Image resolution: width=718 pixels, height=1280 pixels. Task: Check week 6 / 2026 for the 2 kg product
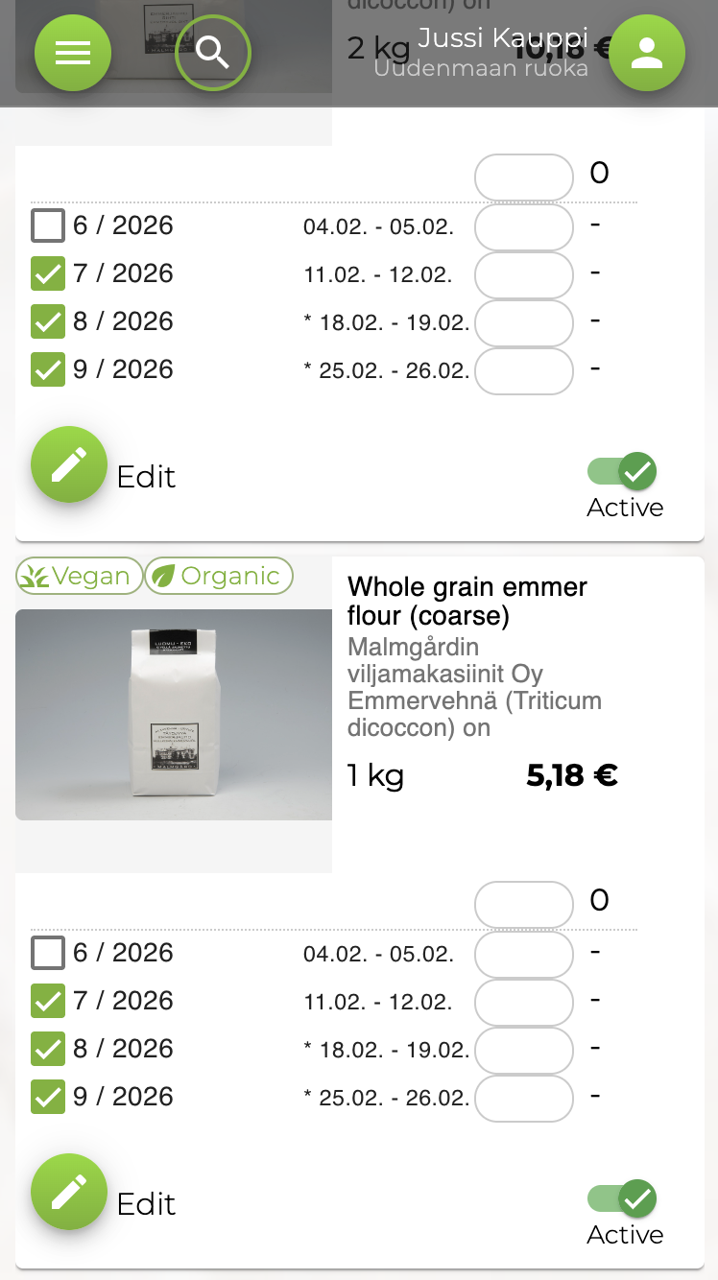pyautogui.click(x=48, y=226)
